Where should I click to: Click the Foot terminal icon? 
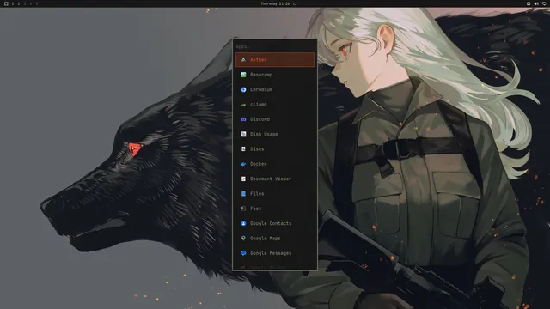point(243,209)
